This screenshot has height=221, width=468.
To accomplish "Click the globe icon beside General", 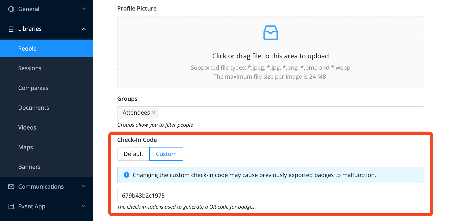I will (x=11, y=9).
